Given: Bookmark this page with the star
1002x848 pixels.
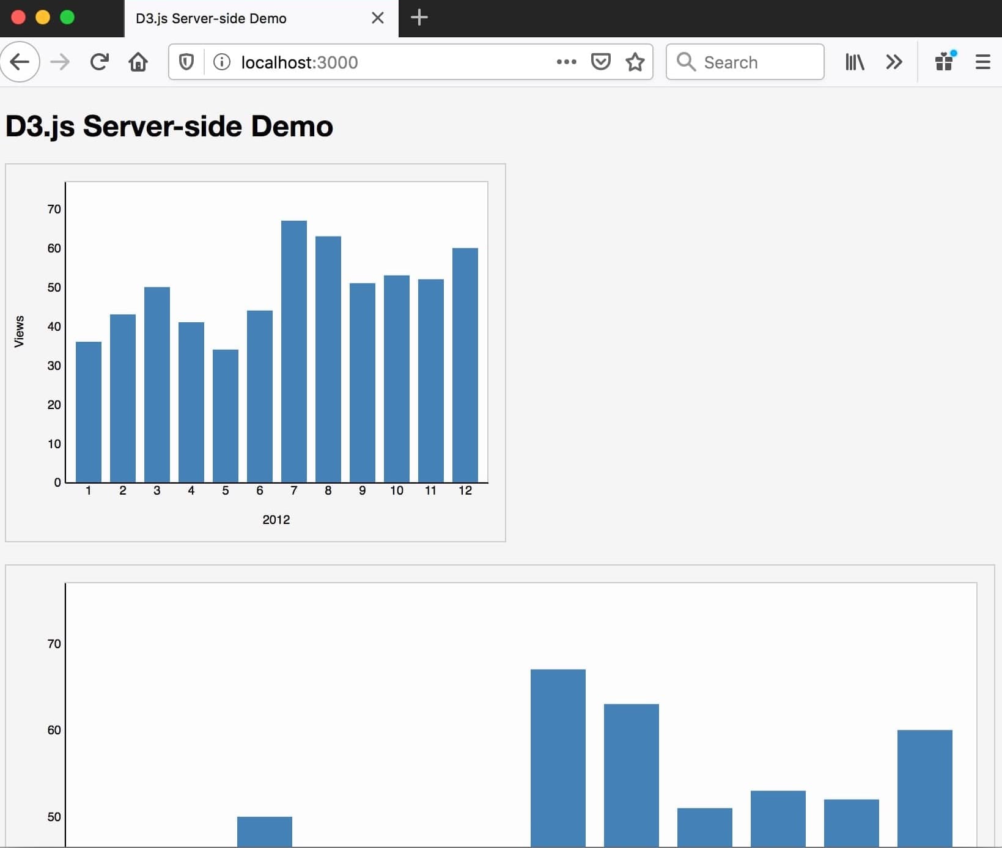Looking at the screenshot, I should tap(635, 62).
